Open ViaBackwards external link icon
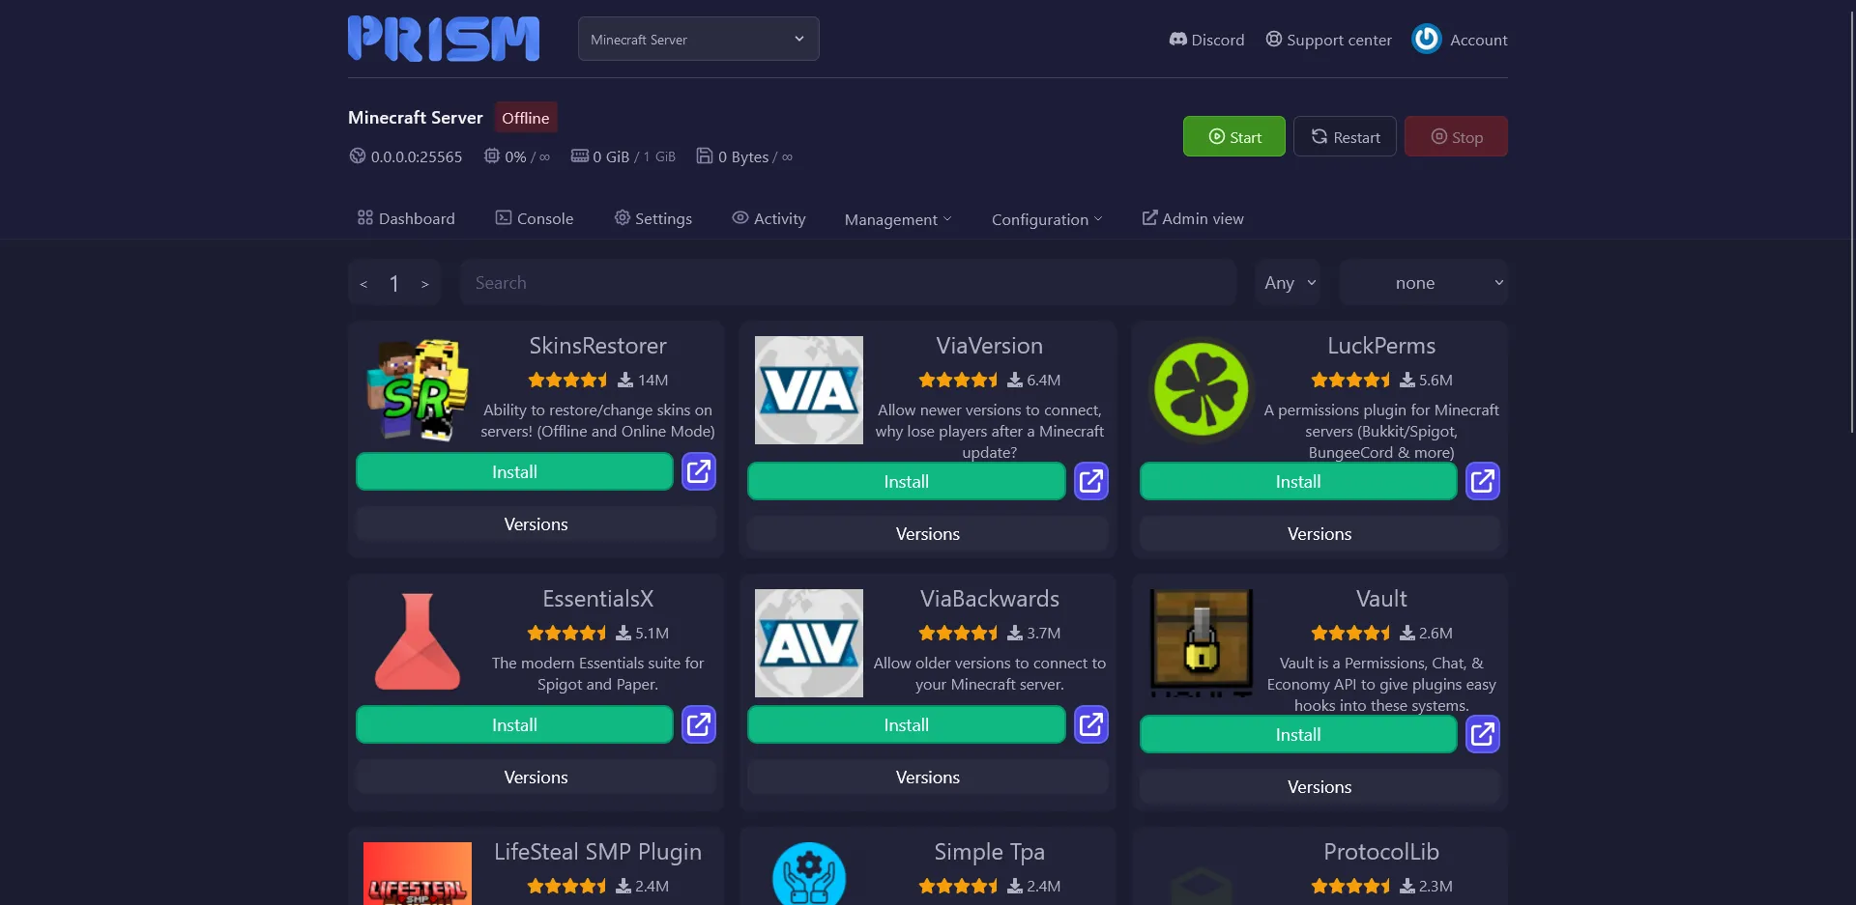This screenshot has width=1856, height=905. [1090, 724]
